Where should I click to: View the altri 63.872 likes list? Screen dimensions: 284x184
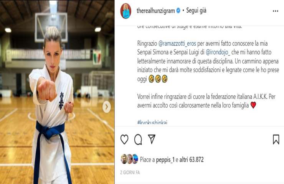point(192,159)
